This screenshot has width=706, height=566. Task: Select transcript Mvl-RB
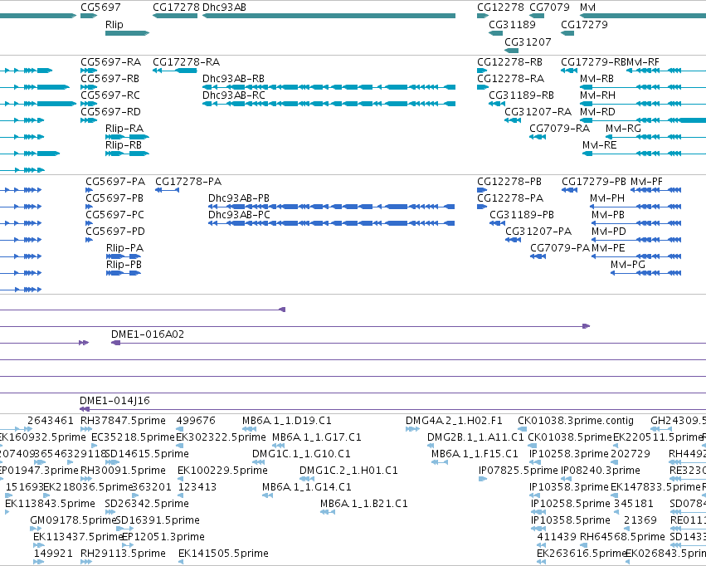[643, 87]
